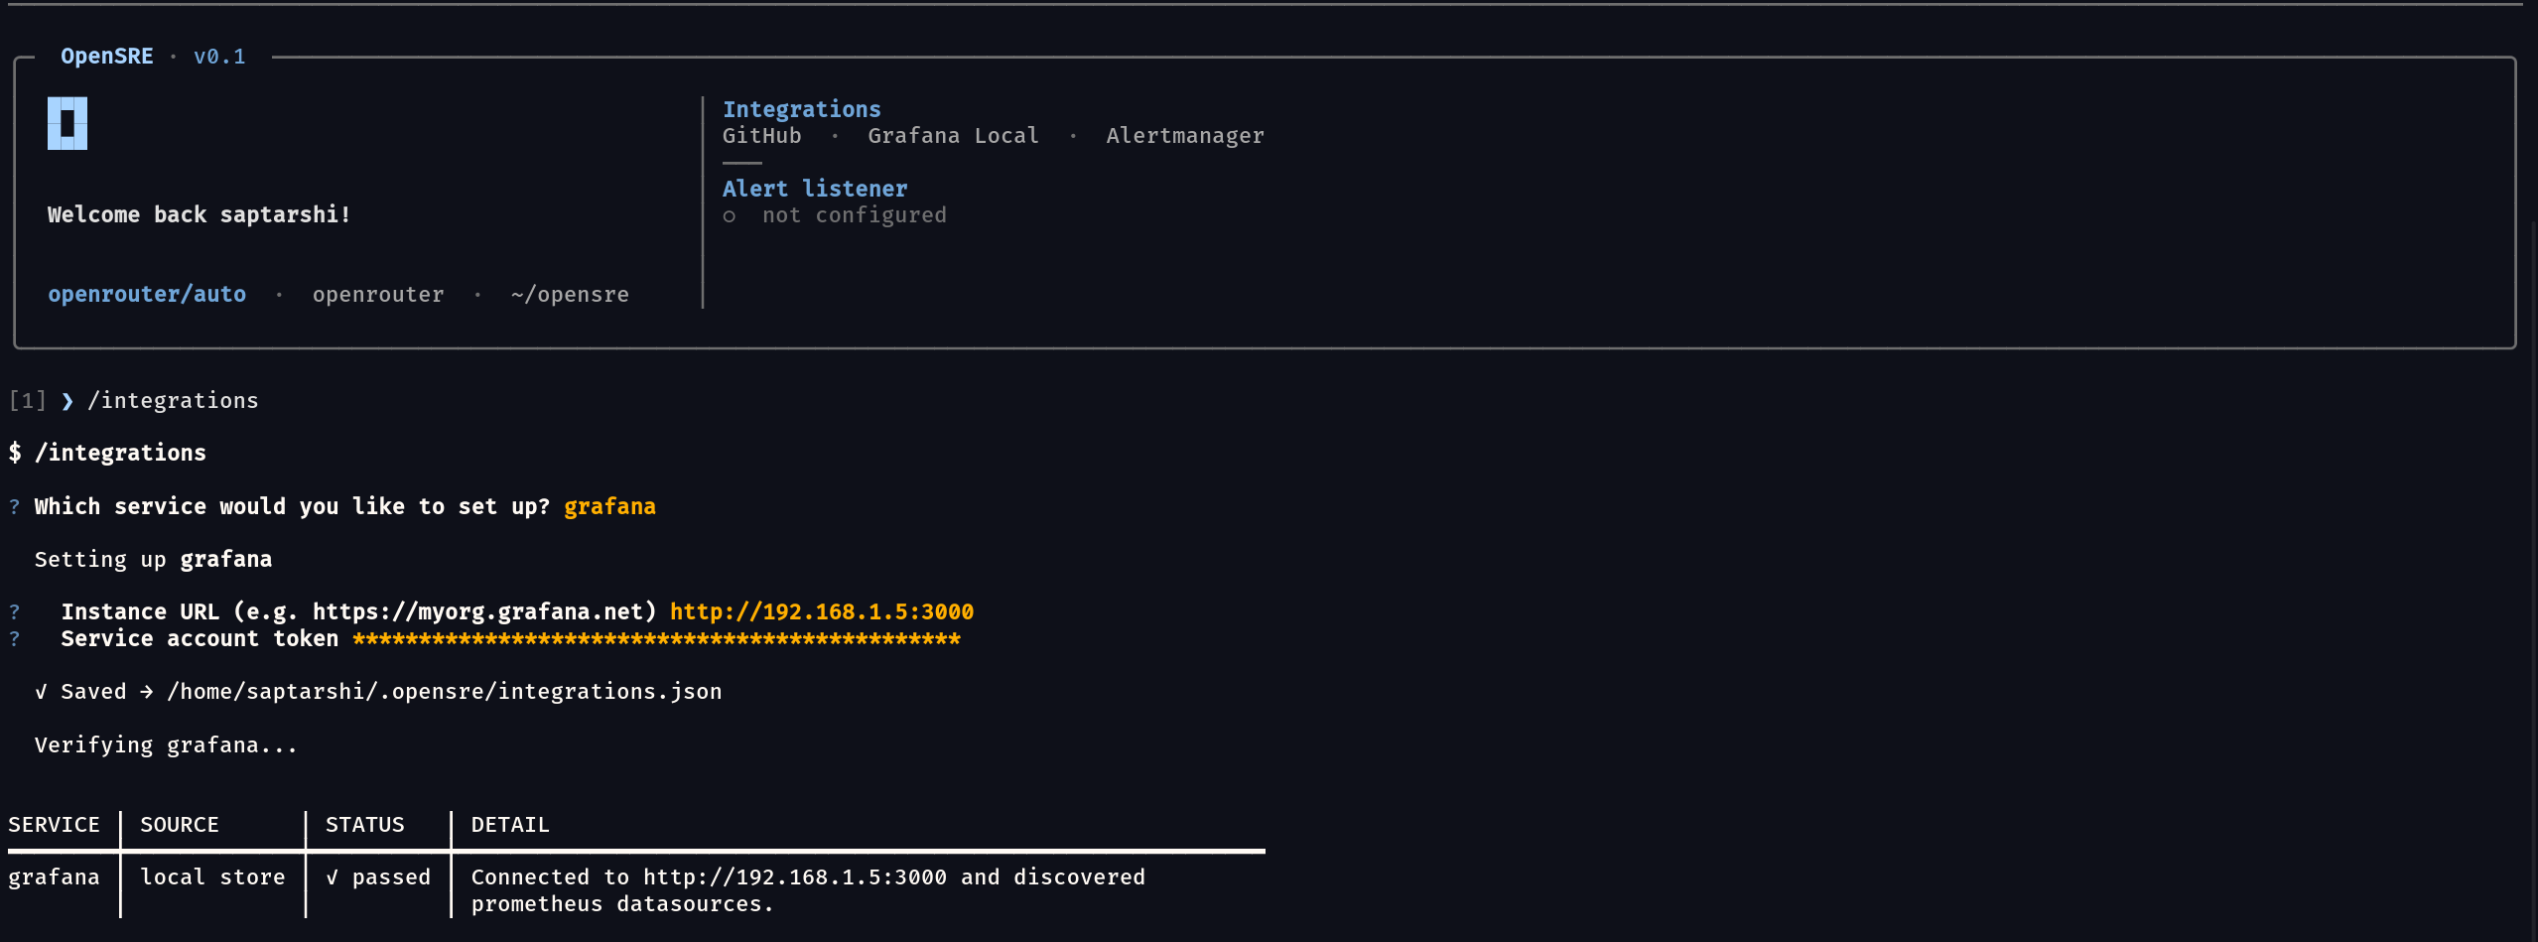Click the 'passed' status cell

click(x=391, y=877)
